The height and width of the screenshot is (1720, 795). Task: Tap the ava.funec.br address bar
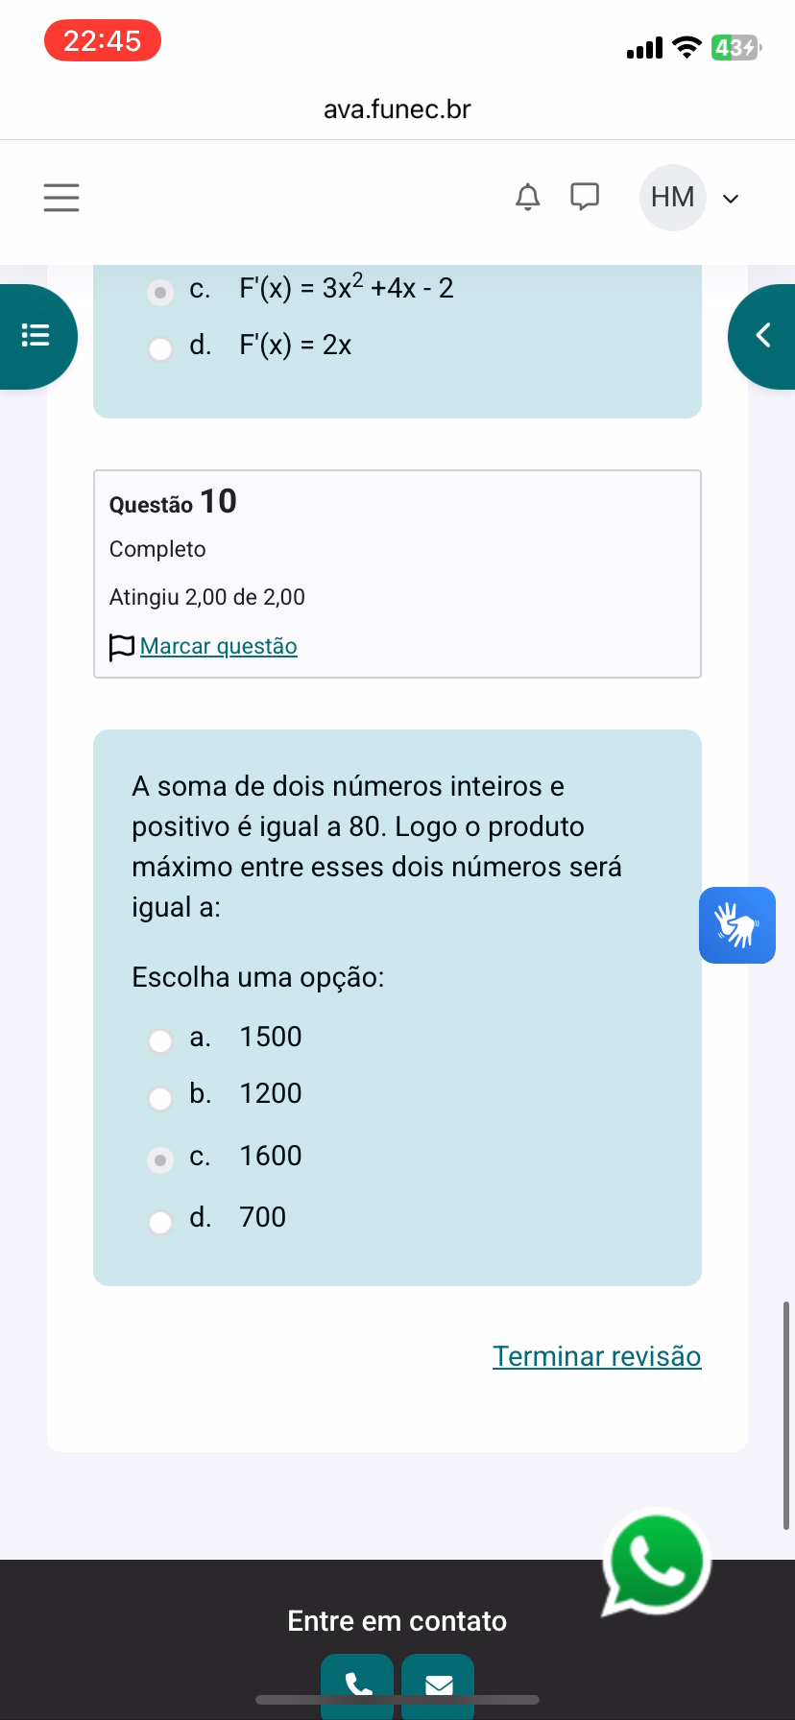pyautogui.click(x=397, y=109)
